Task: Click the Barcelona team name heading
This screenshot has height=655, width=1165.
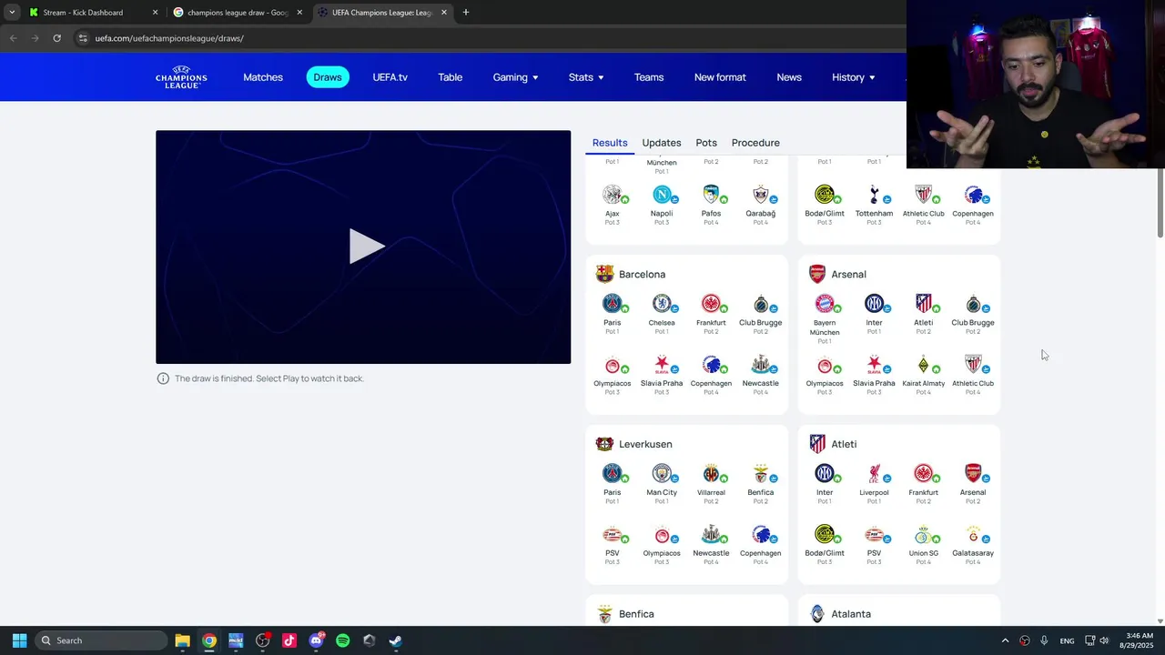Action: 642,274
